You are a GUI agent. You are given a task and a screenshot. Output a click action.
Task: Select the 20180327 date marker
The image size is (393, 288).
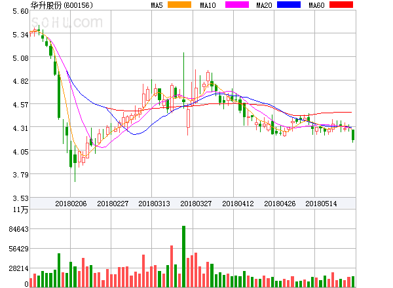pyautogui.click(x=196, y=204)
